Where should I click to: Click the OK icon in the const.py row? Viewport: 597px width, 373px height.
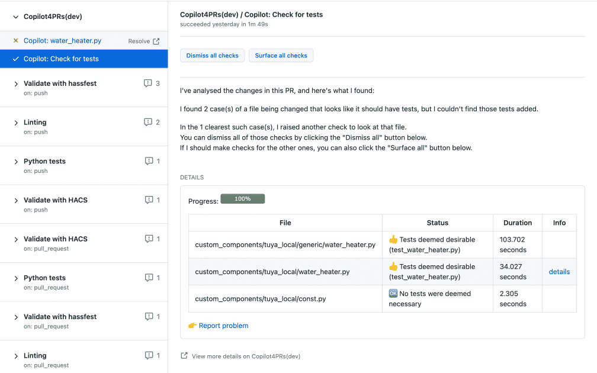[394, 294]
